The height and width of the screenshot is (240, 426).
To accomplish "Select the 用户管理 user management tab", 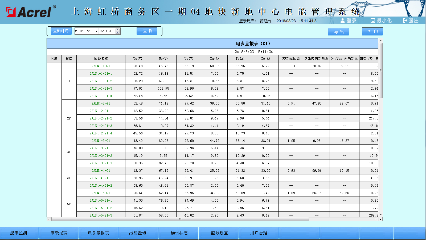I will coord(259,233).
